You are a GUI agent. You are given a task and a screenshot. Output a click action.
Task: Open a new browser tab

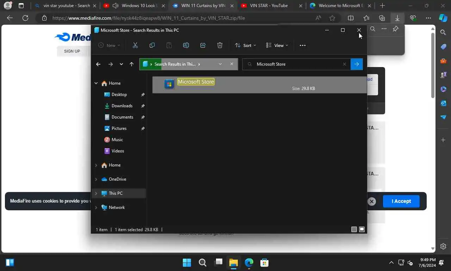(382, 6)
